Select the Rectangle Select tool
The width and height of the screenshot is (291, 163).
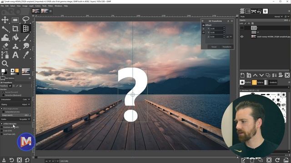click(x=15, y=20)
